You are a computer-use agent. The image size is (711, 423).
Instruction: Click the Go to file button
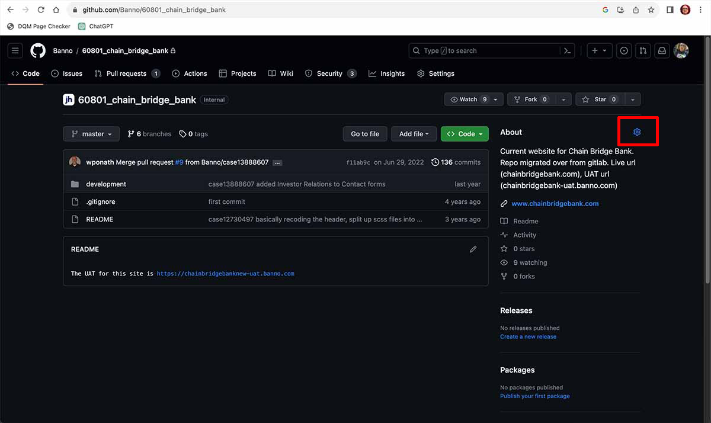365,134
